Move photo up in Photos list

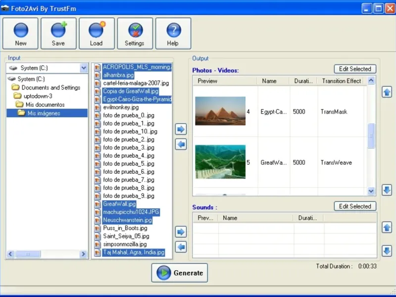click(387, 92)
